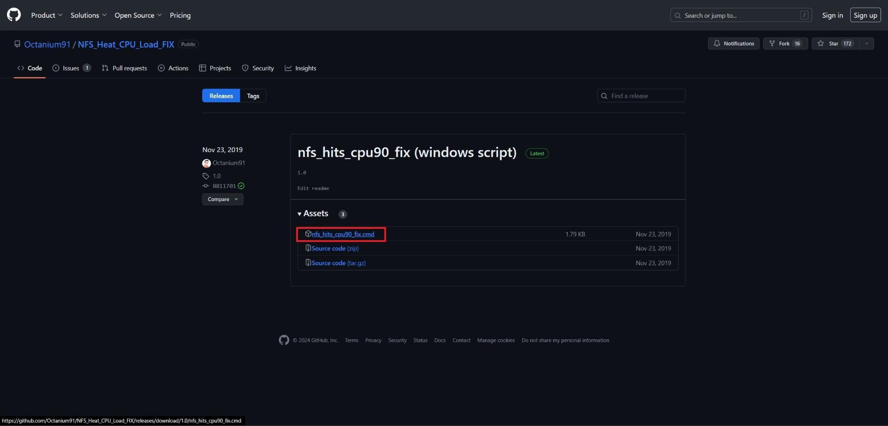Open the Terms footer link
Viewport: 888px width, 426px height.
pyautogui.click(x=352, y=341)
